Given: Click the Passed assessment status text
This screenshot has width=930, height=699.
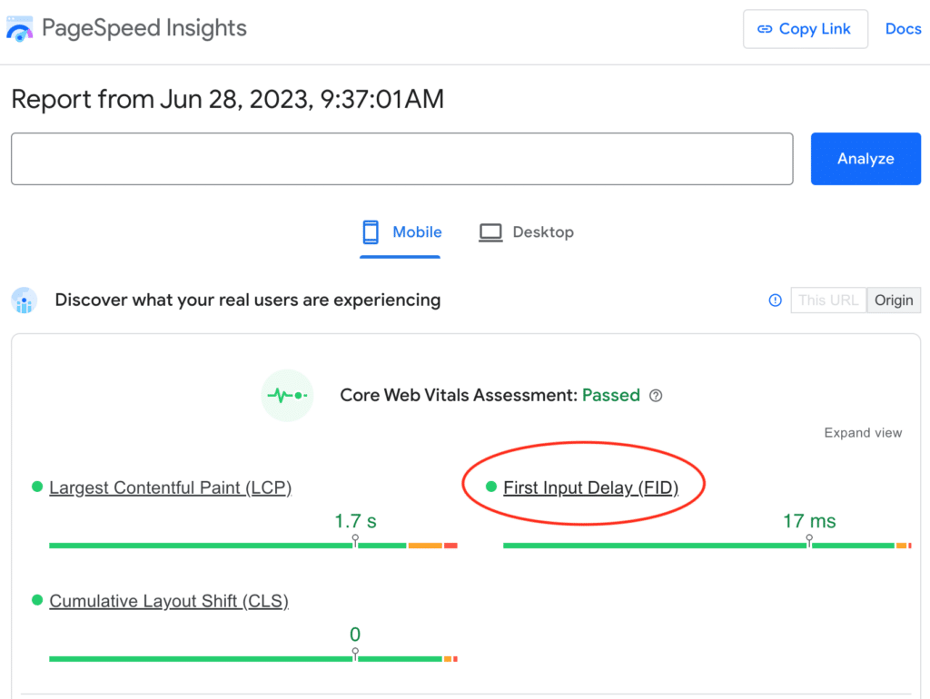Looking at the screenshot, I should (x=611, y=396).
